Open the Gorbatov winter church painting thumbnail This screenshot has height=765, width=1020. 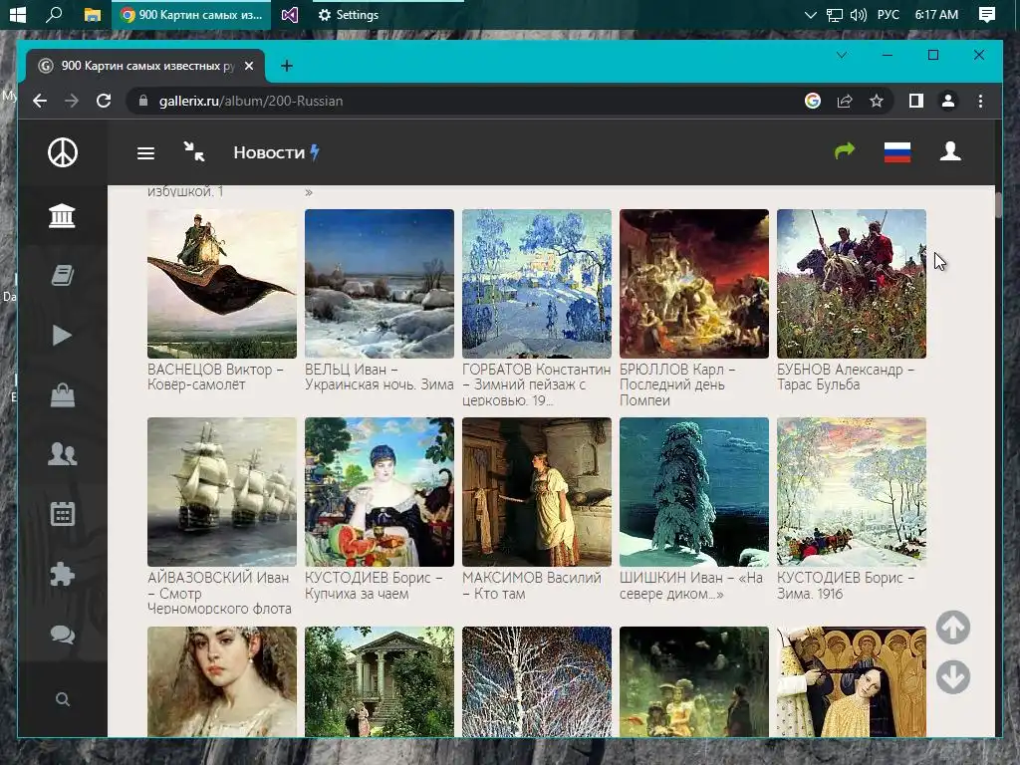[537, 284]
